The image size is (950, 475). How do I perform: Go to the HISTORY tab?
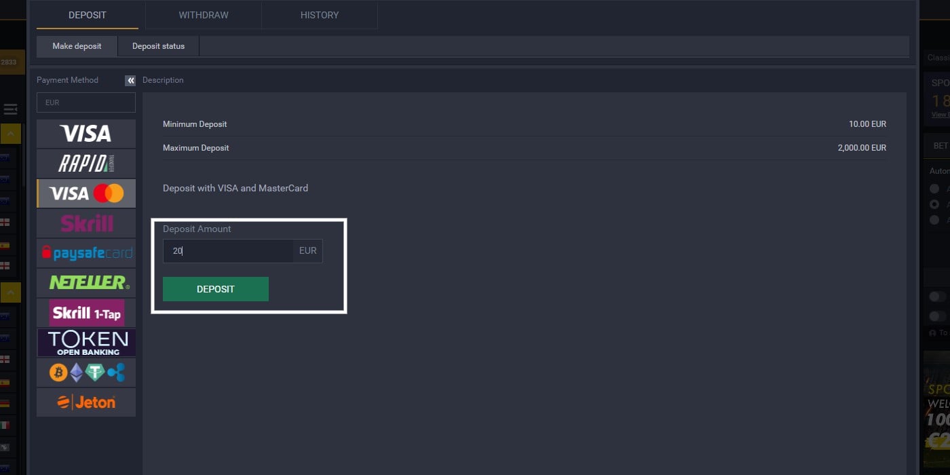coord(320,15)
